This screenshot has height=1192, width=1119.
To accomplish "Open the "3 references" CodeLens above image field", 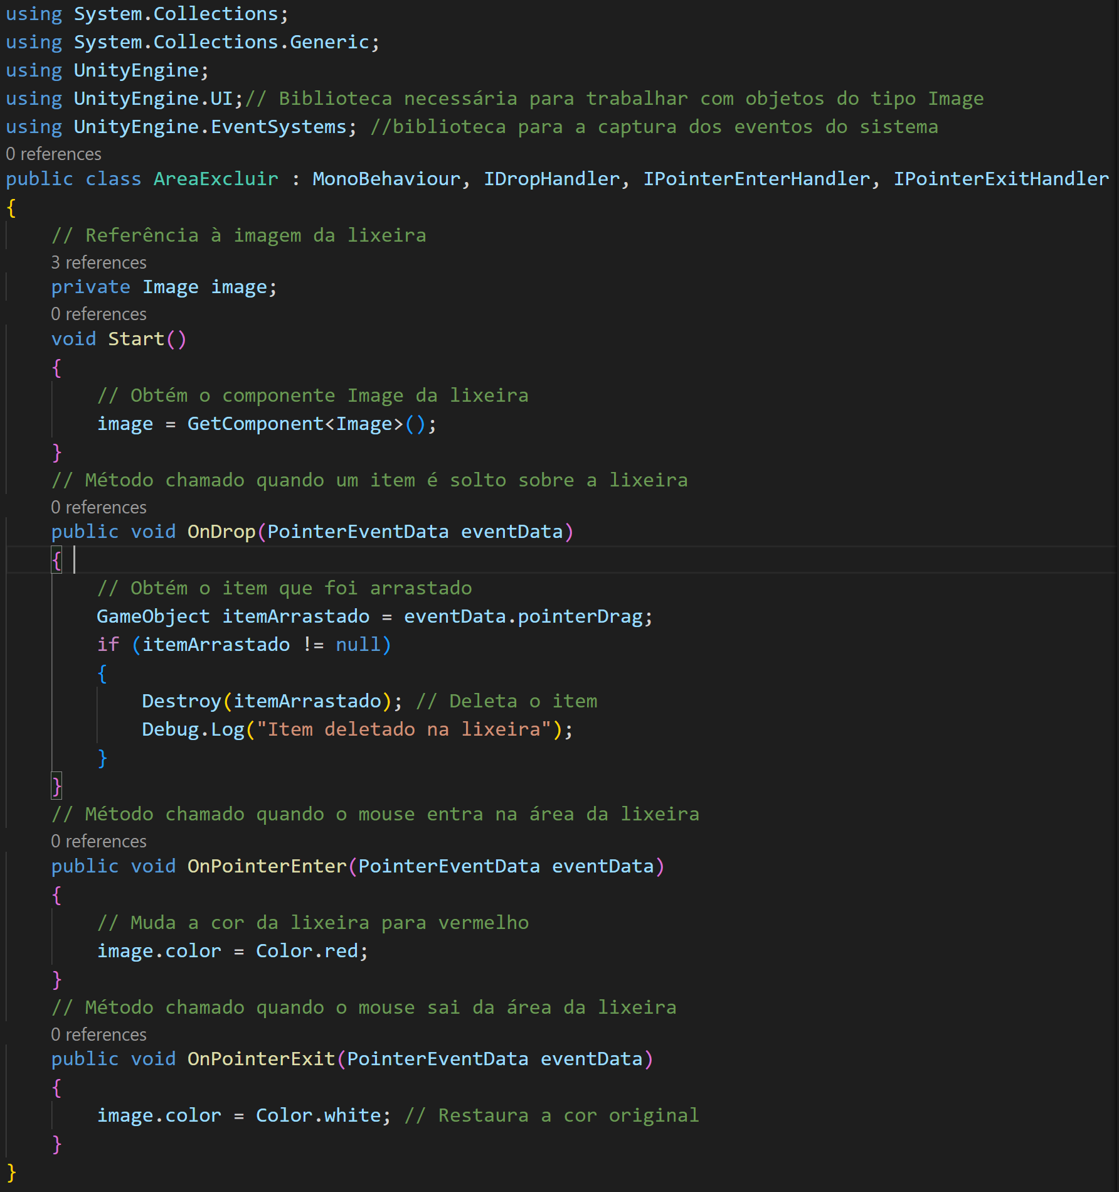I will (x=98, y=262).
